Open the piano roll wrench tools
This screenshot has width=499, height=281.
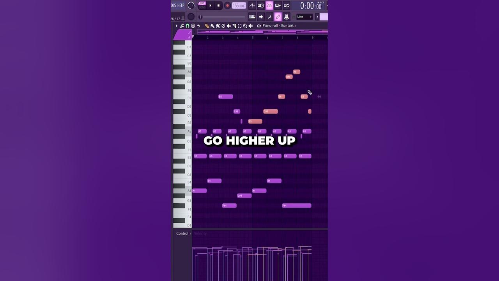pyautogui.click(x=182, y=26)
